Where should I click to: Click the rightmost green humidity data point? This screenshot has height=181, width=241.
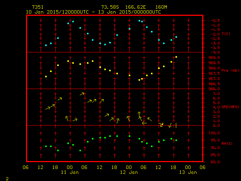pyautogui.click(x=176, y=140)
